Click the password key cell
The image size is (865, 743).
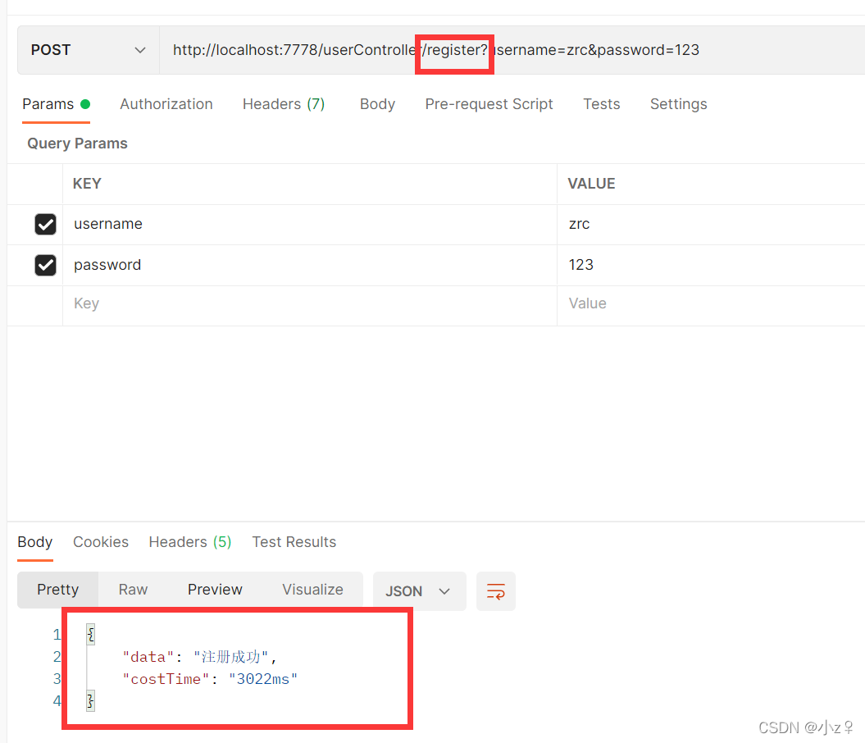[309, 266]
